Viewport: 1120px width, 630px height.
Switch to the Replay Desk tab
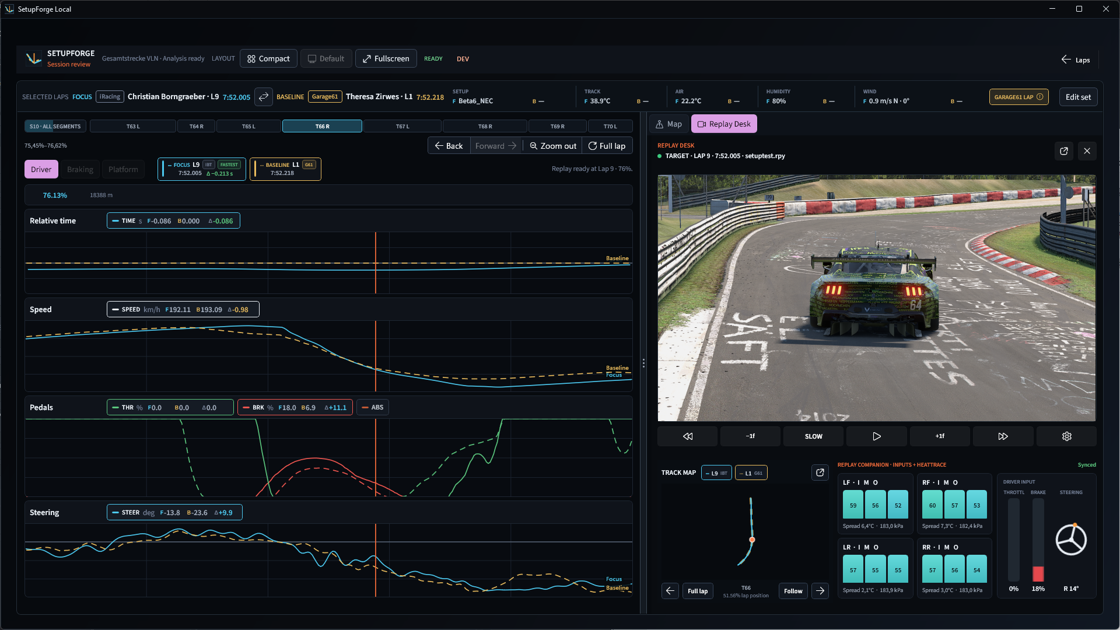pyautogui.click(x=724, y=124)
